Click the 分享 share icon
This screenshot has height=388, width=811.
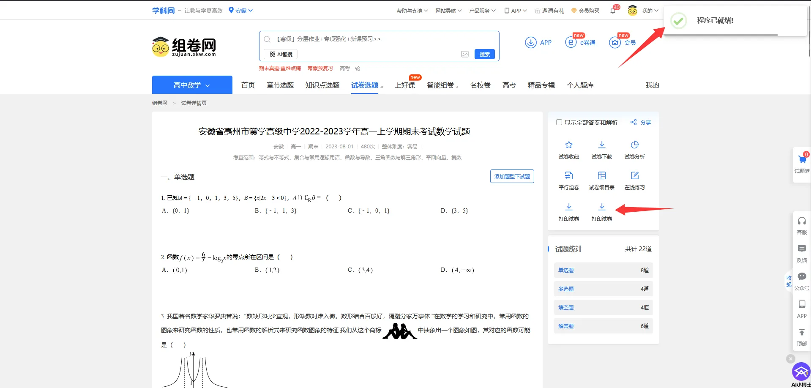coord(634,122)
